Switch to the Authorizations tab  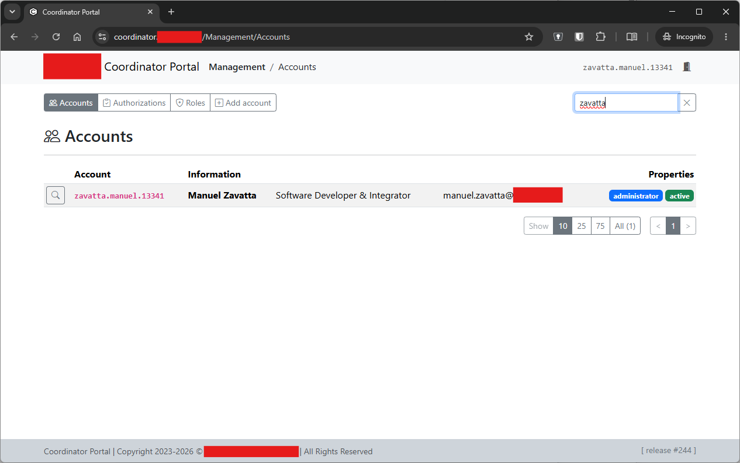point(134,103)
